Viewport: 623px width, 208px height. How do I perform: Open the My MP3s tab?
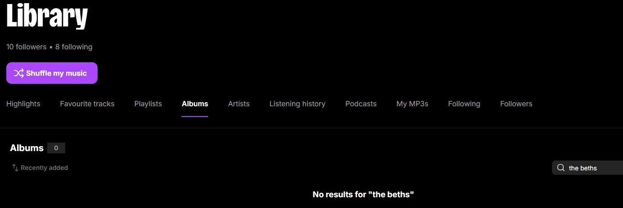(412, 104)
